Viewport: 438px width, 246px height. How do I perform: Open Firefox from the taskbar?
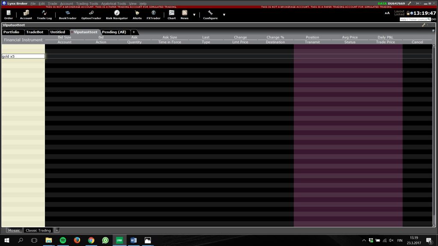[x=77, y=240]
